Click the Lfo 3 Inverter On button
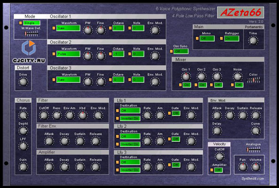The width and height of the screenshot is (279, 188). pos(130,170)
